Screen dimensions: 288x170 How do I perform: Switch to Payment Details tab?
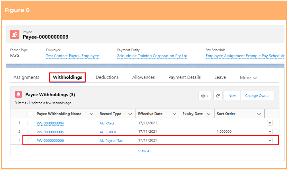coord(185,77)
